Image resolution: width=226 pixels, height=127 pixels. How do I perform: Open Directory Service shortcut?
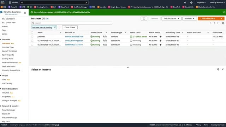(41, 7)
